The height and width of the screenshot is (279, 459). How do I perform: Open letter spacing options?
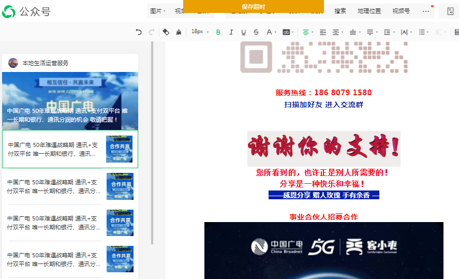tap(406, 32)
